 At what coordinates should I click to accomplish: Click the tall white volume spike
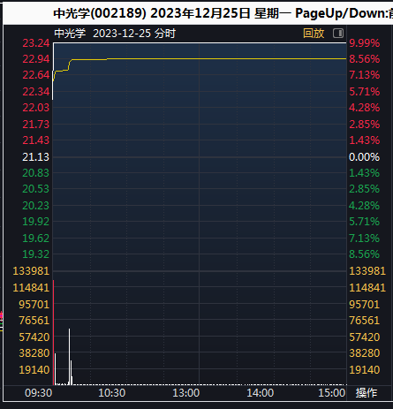pyautogui.click(x=70, y=357)
